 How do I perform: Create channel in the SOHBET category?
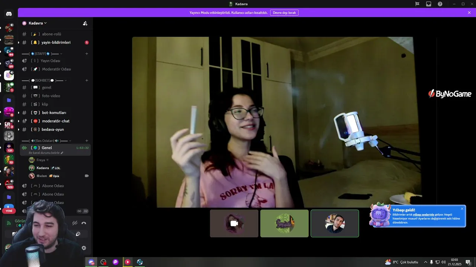(87, 80)
